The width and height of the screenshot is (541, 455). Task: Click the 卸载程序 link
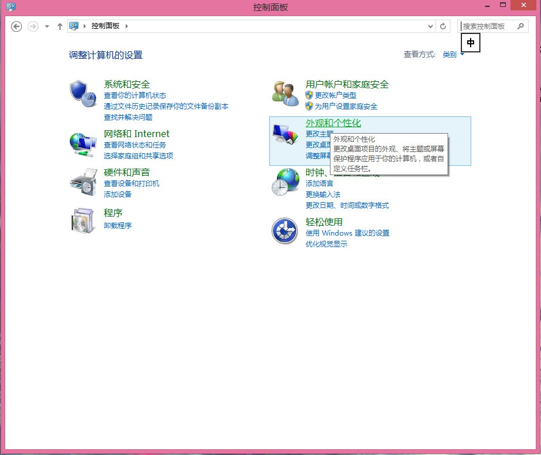click(118, 226)
